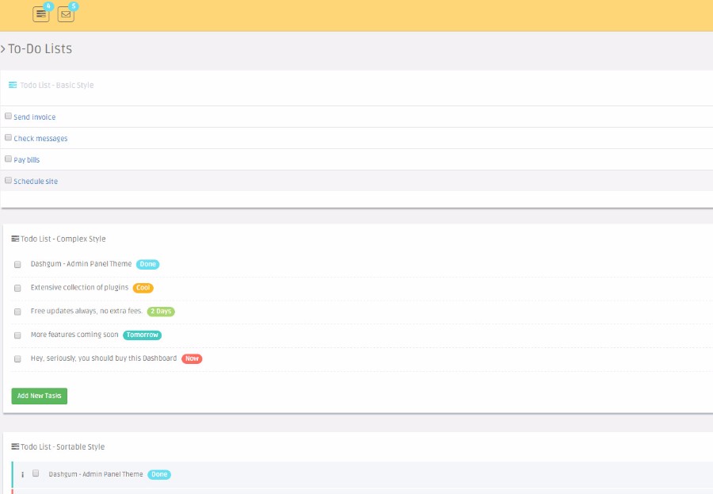Click the list icon beside Complex Style title
This screenshot has width=713, height=494.
pyautogui.click(x=15, y=239)
